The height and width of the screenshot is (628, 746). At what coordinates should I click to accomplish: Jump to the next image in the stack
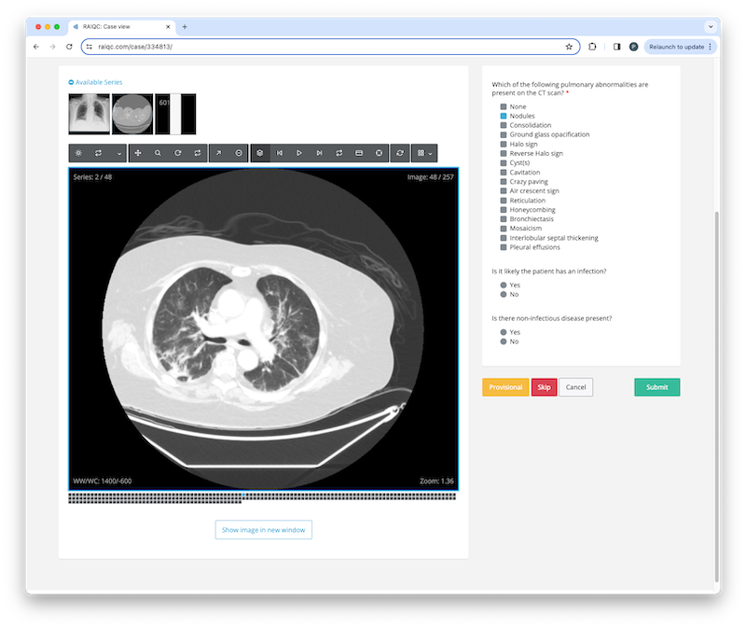(319, 153)
